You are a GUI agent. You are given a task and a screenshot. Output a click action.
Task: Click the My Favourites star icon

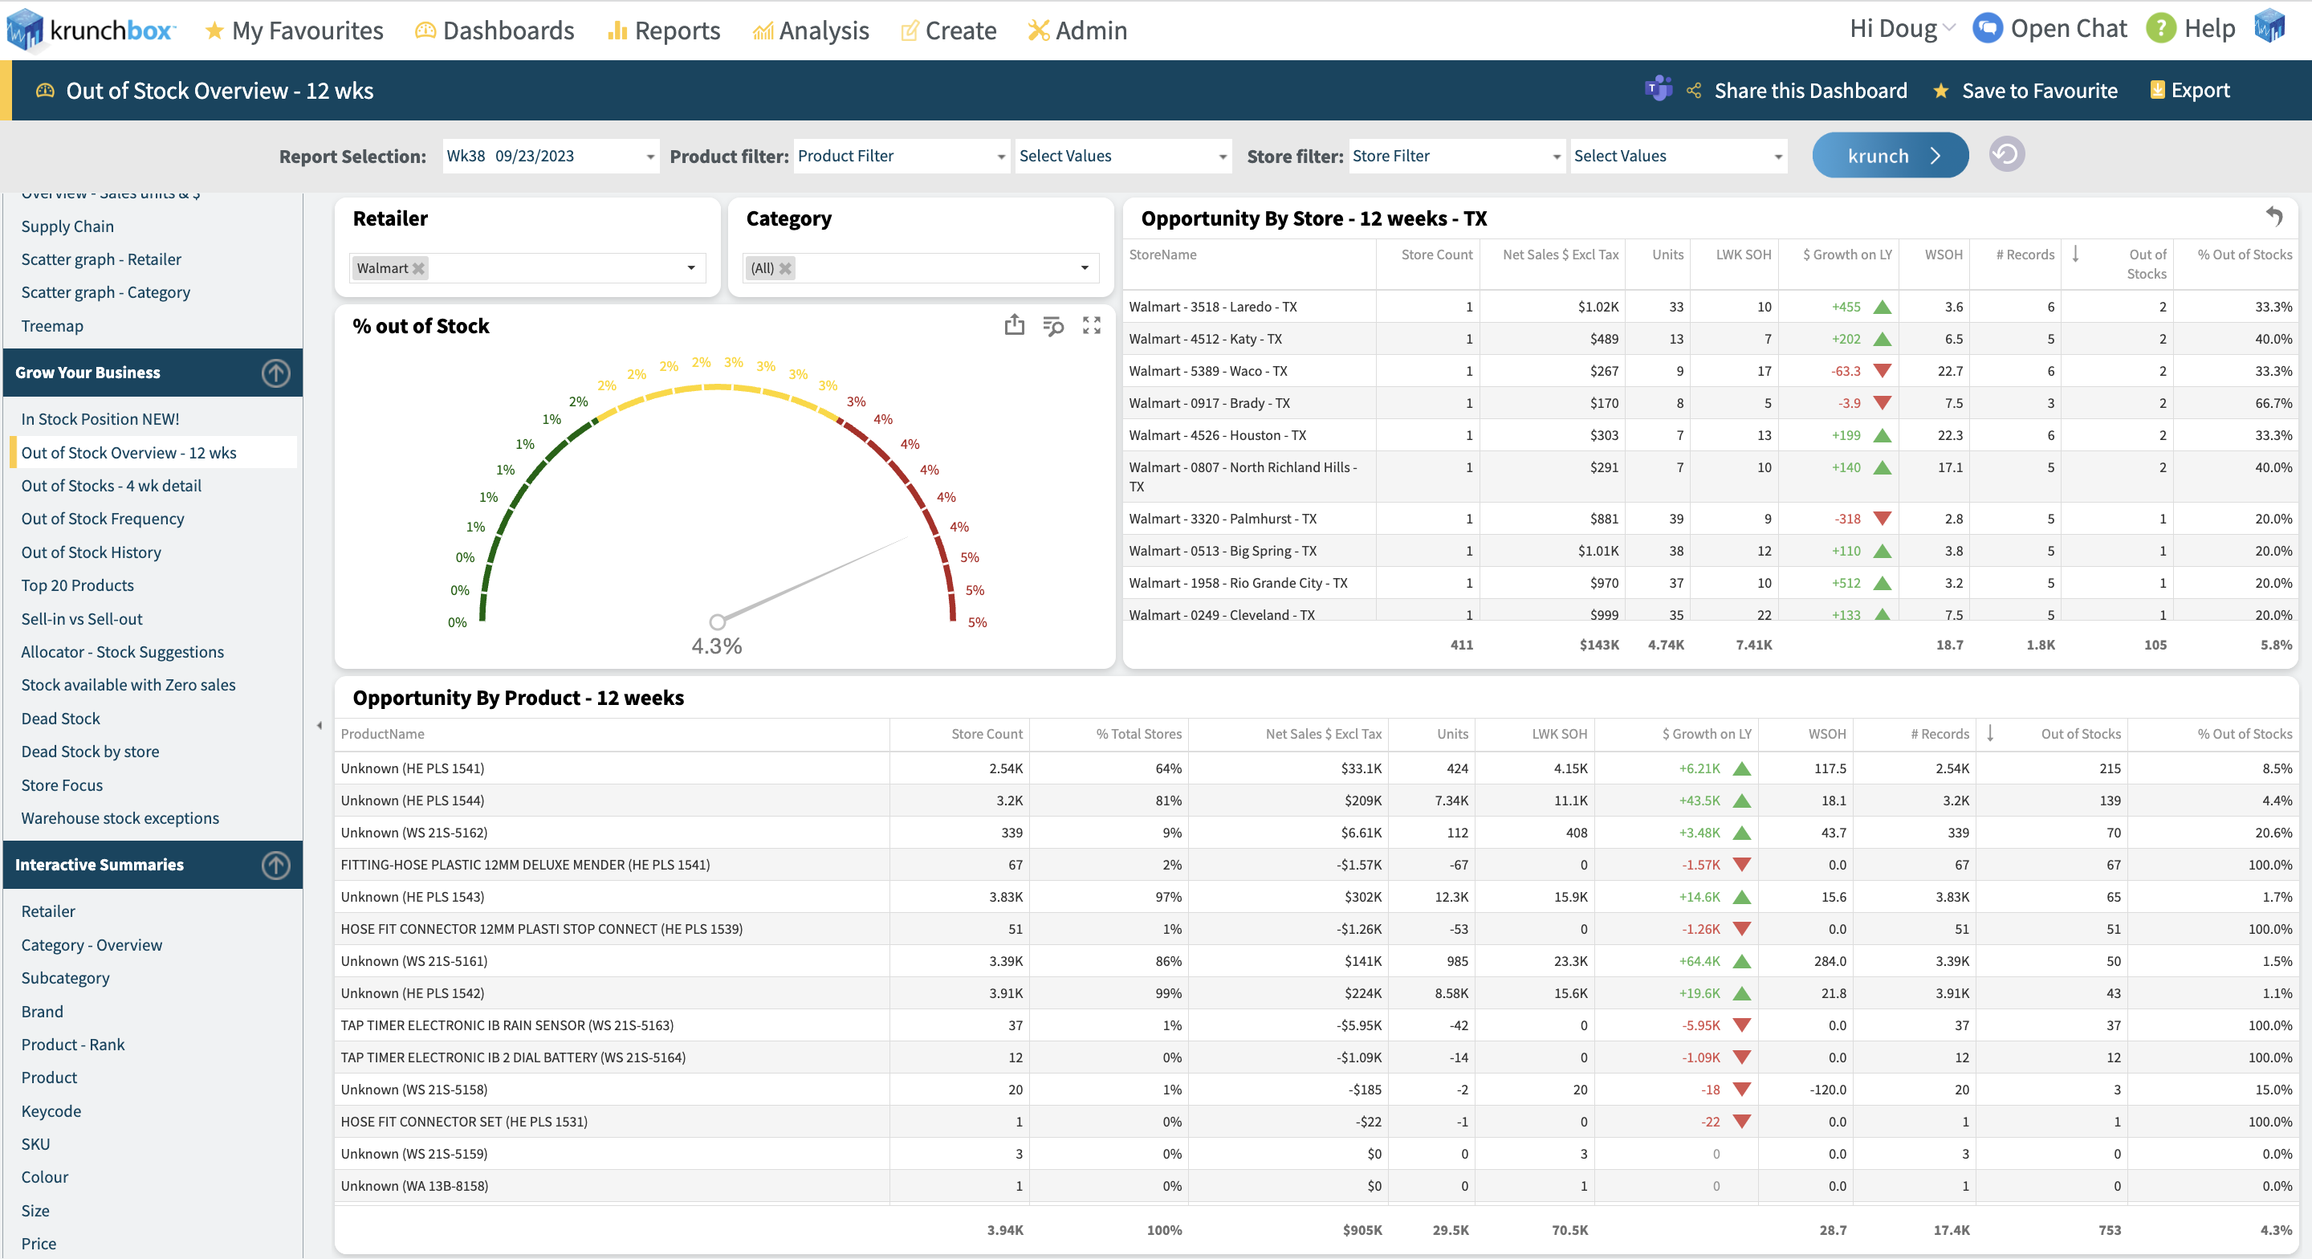pyautogui.click(x=214, y=31)
